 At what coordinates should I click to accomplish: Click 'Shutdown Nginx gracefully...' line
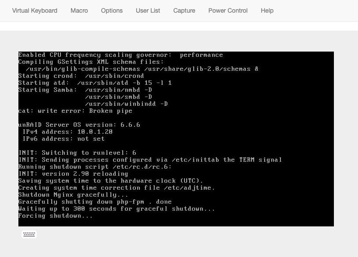(x=73, y=194)
